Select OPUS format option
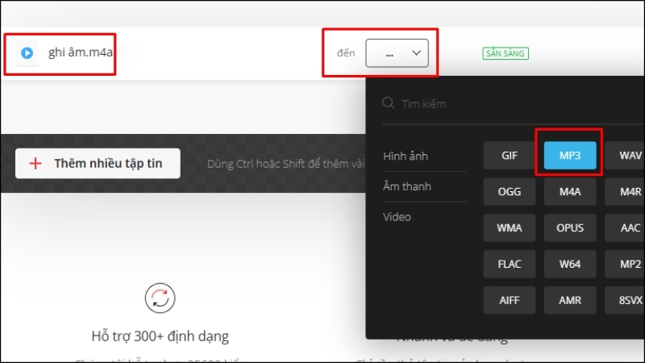The height and width of the screenshot is (363, 645). (x=570, y=228)
